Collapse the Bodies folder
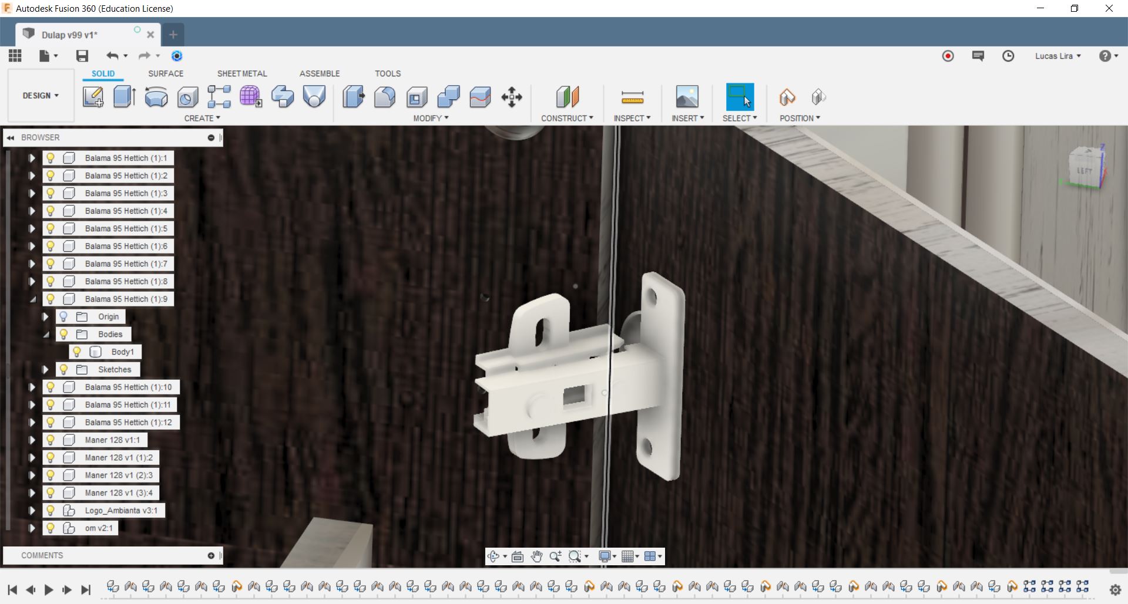 pos(46,334)
